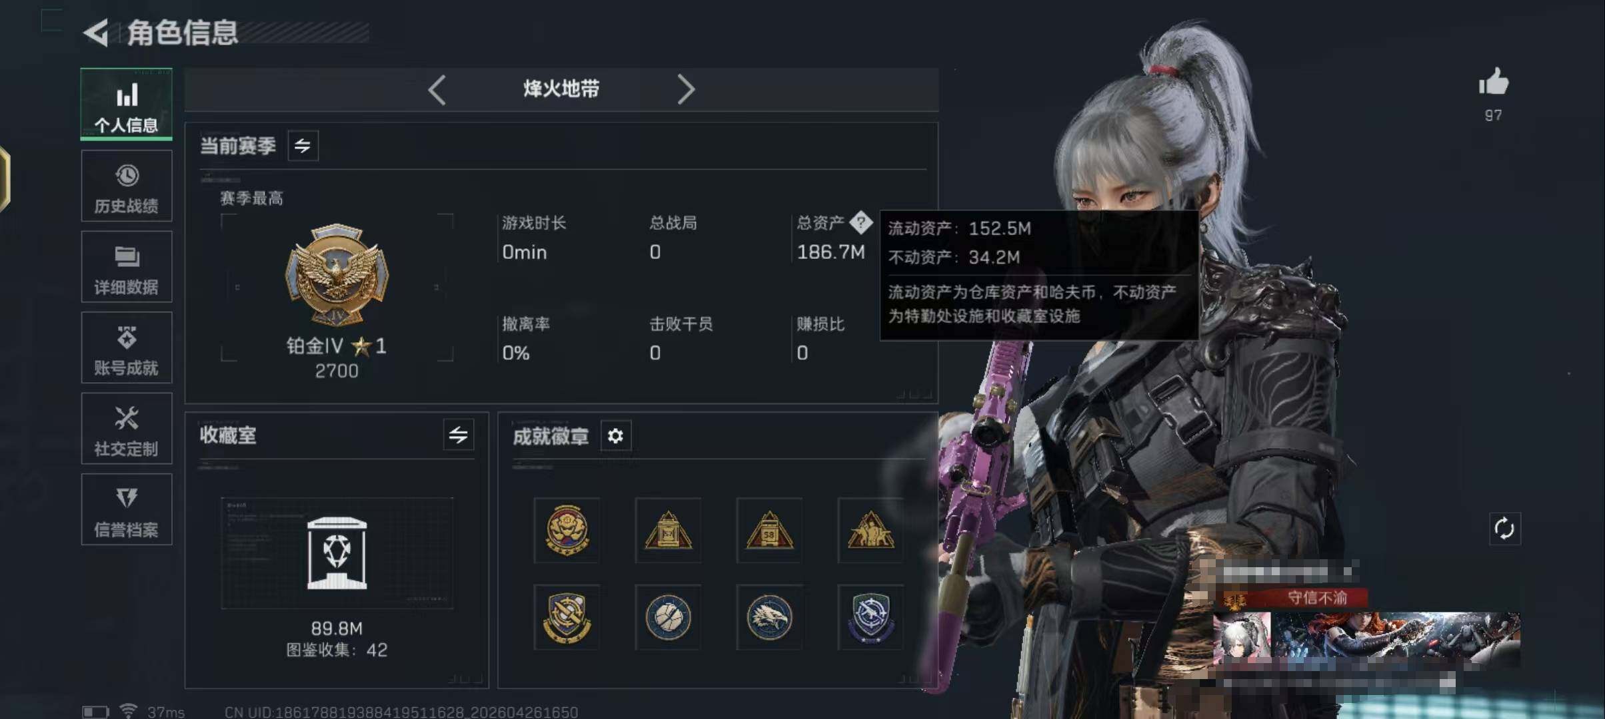
Task: Switch to previous mode with left chevron
Action: (437, 89)
